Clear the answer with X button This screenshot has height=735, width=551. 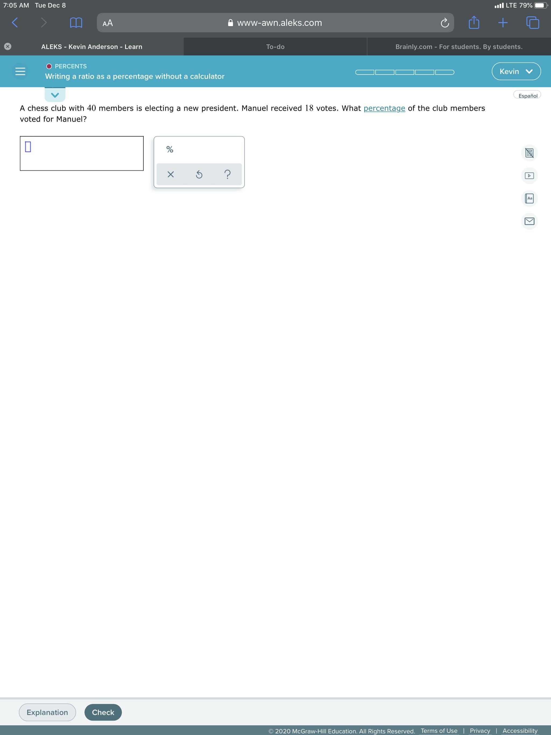(171, 174)
